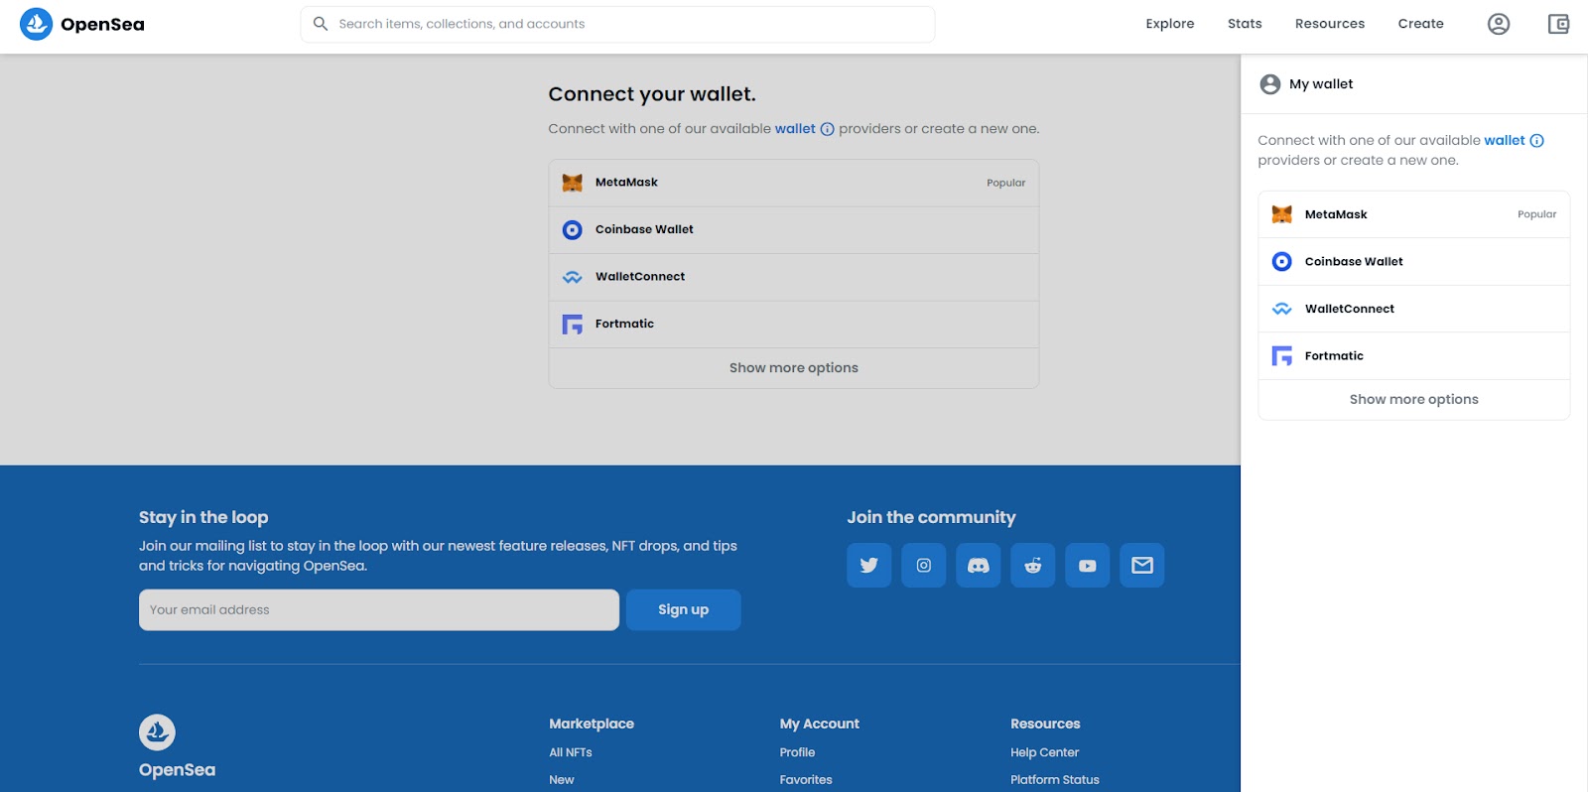Image resolution: width=1588 pixels, height=792 pixels.
Task: Click the OpenSea ship logo in header
Action: click(37, 24)
